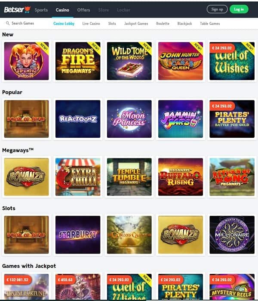Launch the Starburst slot
The height and width of the screenshot is (301, 258).
[x=78, y=235]
